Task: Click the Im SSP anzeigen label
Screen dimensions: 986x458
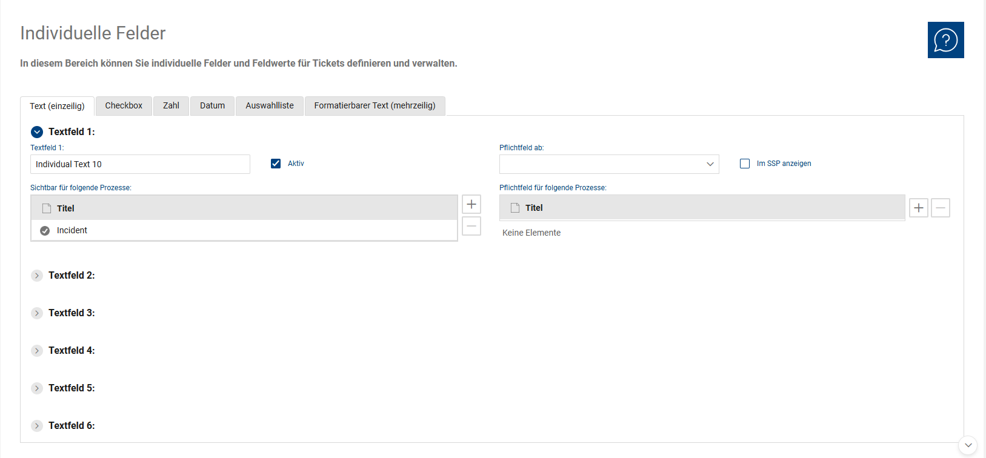Action: click(784, 164)
